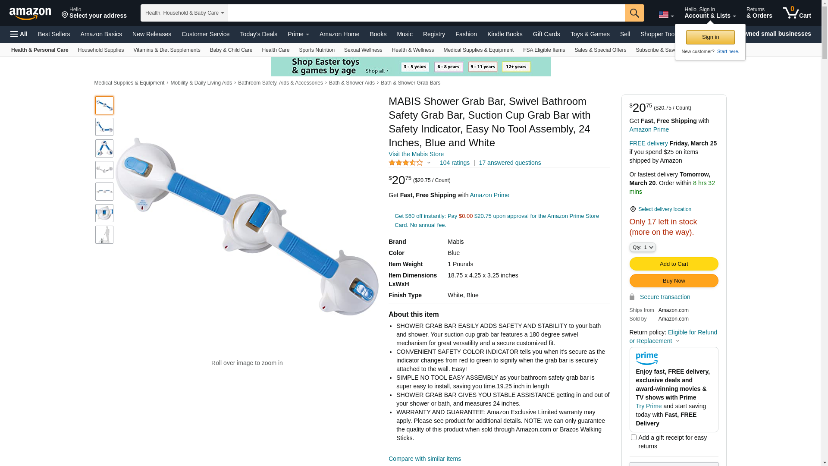
Task: Click the magnifying glass search button
Action: [634, 13]
